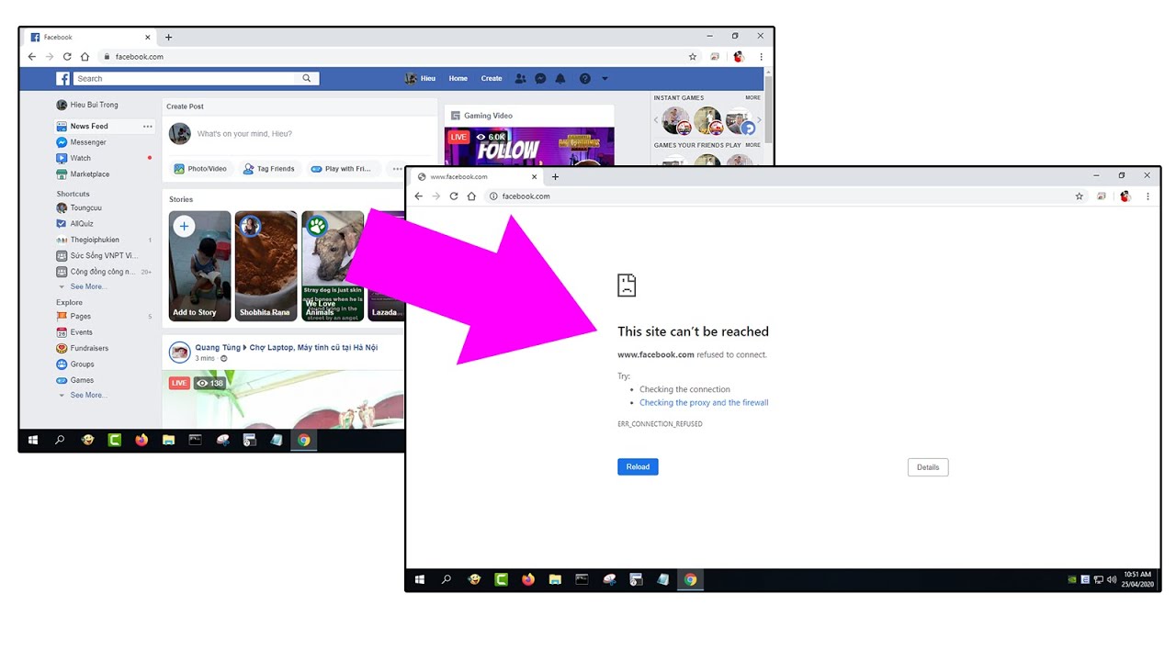
Task: Open File Explorer in front window taskbar
Action: tap(555, 580)
